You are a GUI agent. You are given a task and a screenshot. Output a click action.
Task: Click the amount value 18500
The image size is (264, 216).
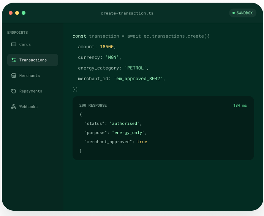point(107,47)
